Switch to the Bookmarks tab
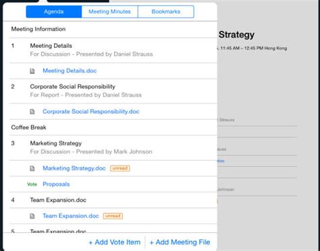The image size is (320, 251). point(166,11)
